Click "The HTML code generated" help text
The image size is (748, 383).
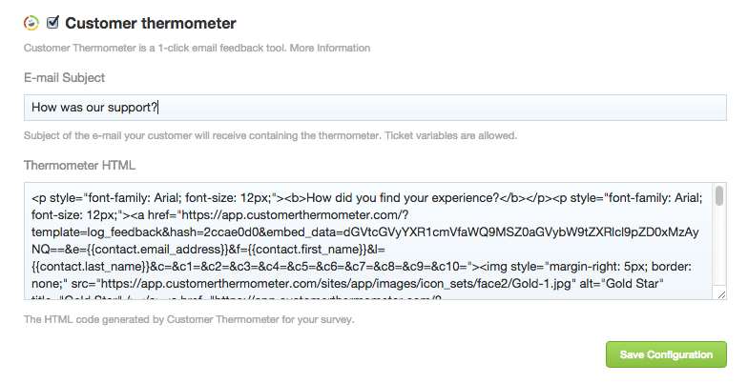88,320
